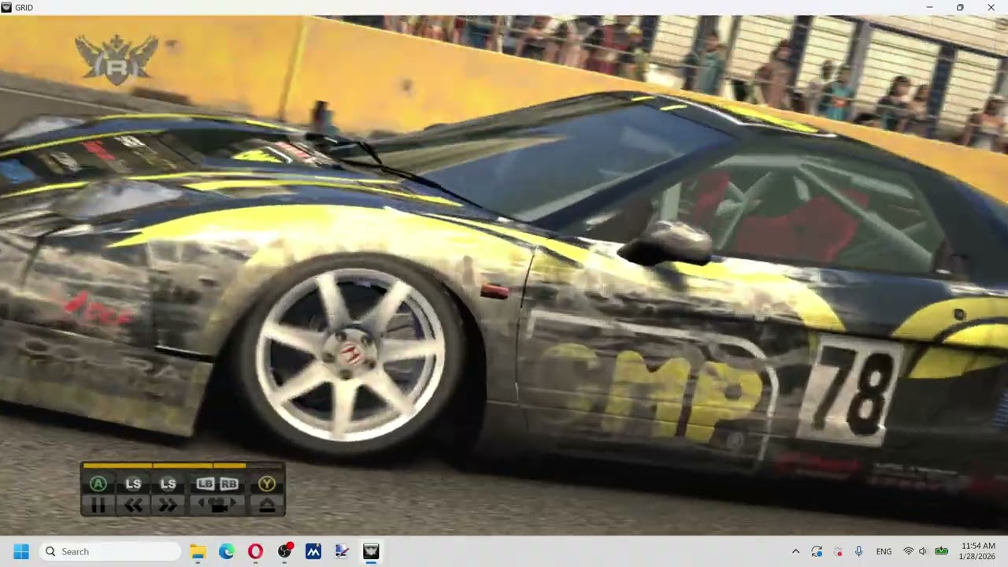Open Microsoft Edge from the taskbar
This screenshot has height=567, width=1008.
click(227, 551)
